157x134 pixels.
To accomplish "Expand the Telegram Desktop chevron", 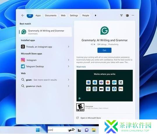I will point(68,66).
